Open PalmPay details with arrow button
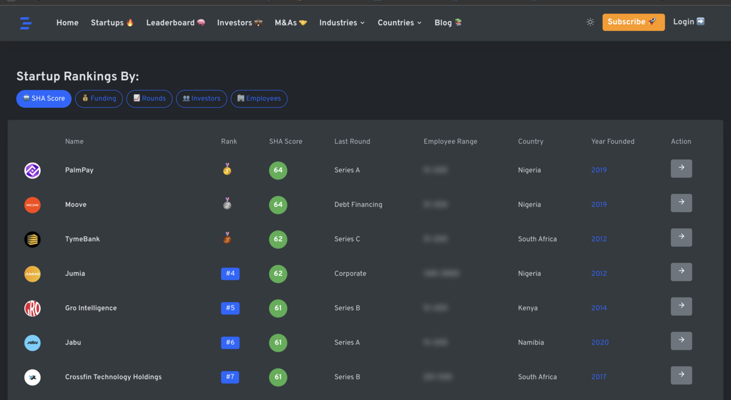The height and width of the screenshot is (400, 731). (x=681, y=168)
